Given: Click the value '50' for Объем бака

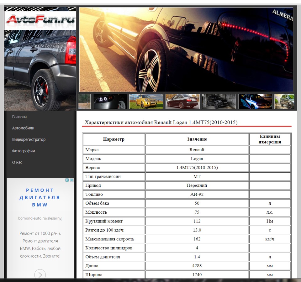Looking at the screenshot, I should pyautogui.click(x=197, y=203).
